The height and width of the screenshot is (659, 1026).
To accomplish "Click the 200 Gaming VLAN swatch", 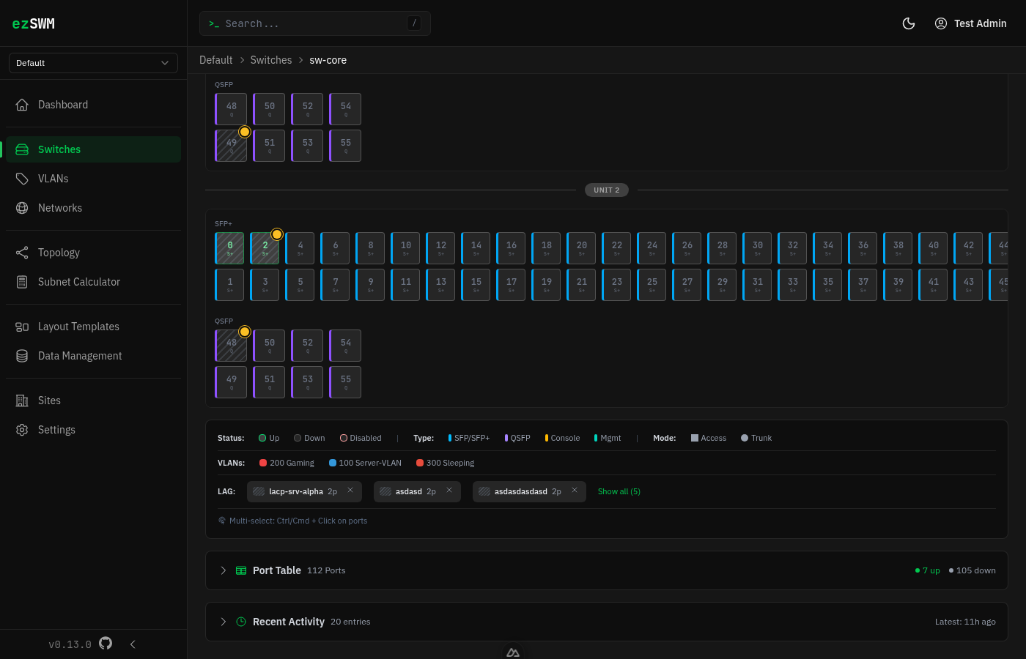I will [263, 463].
